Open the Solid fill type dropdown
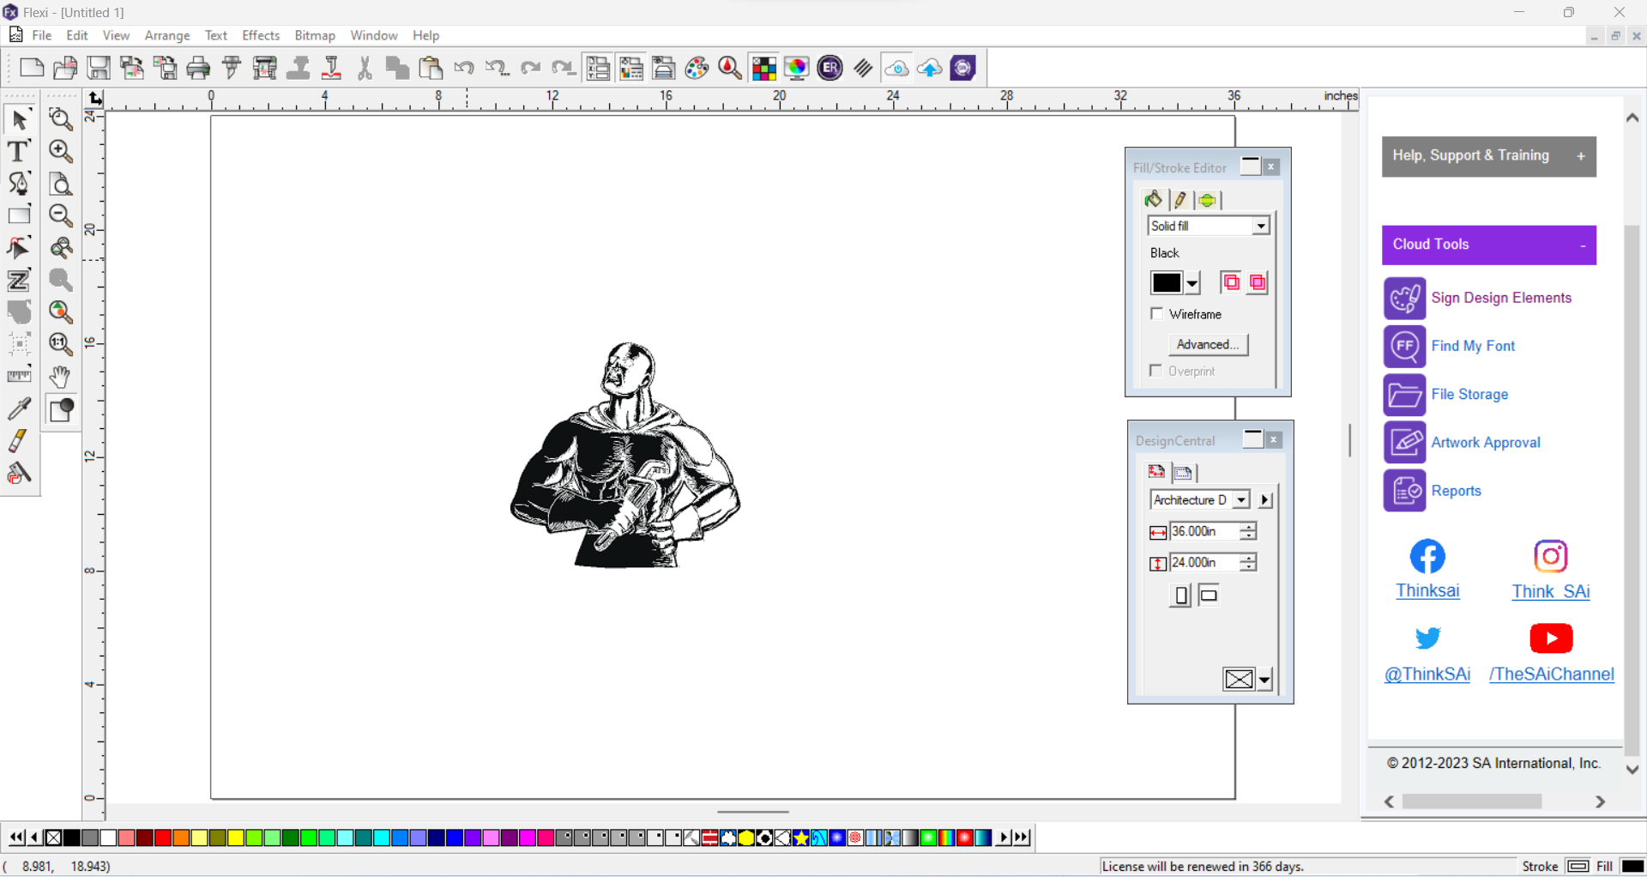Screen dimensions: 1647x877 pos(1261,226)
